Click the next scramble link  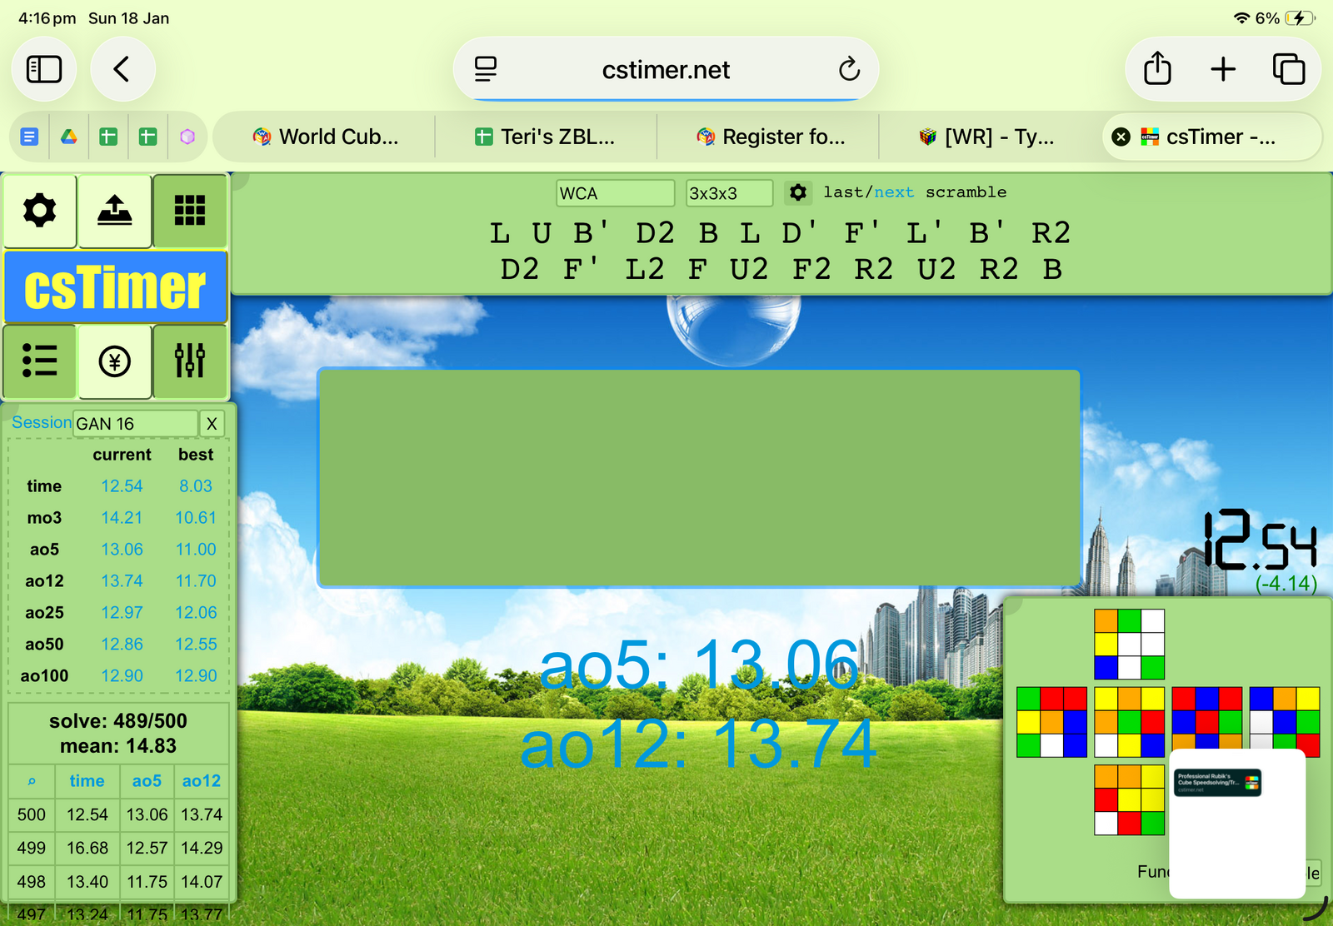coord(894,192)
